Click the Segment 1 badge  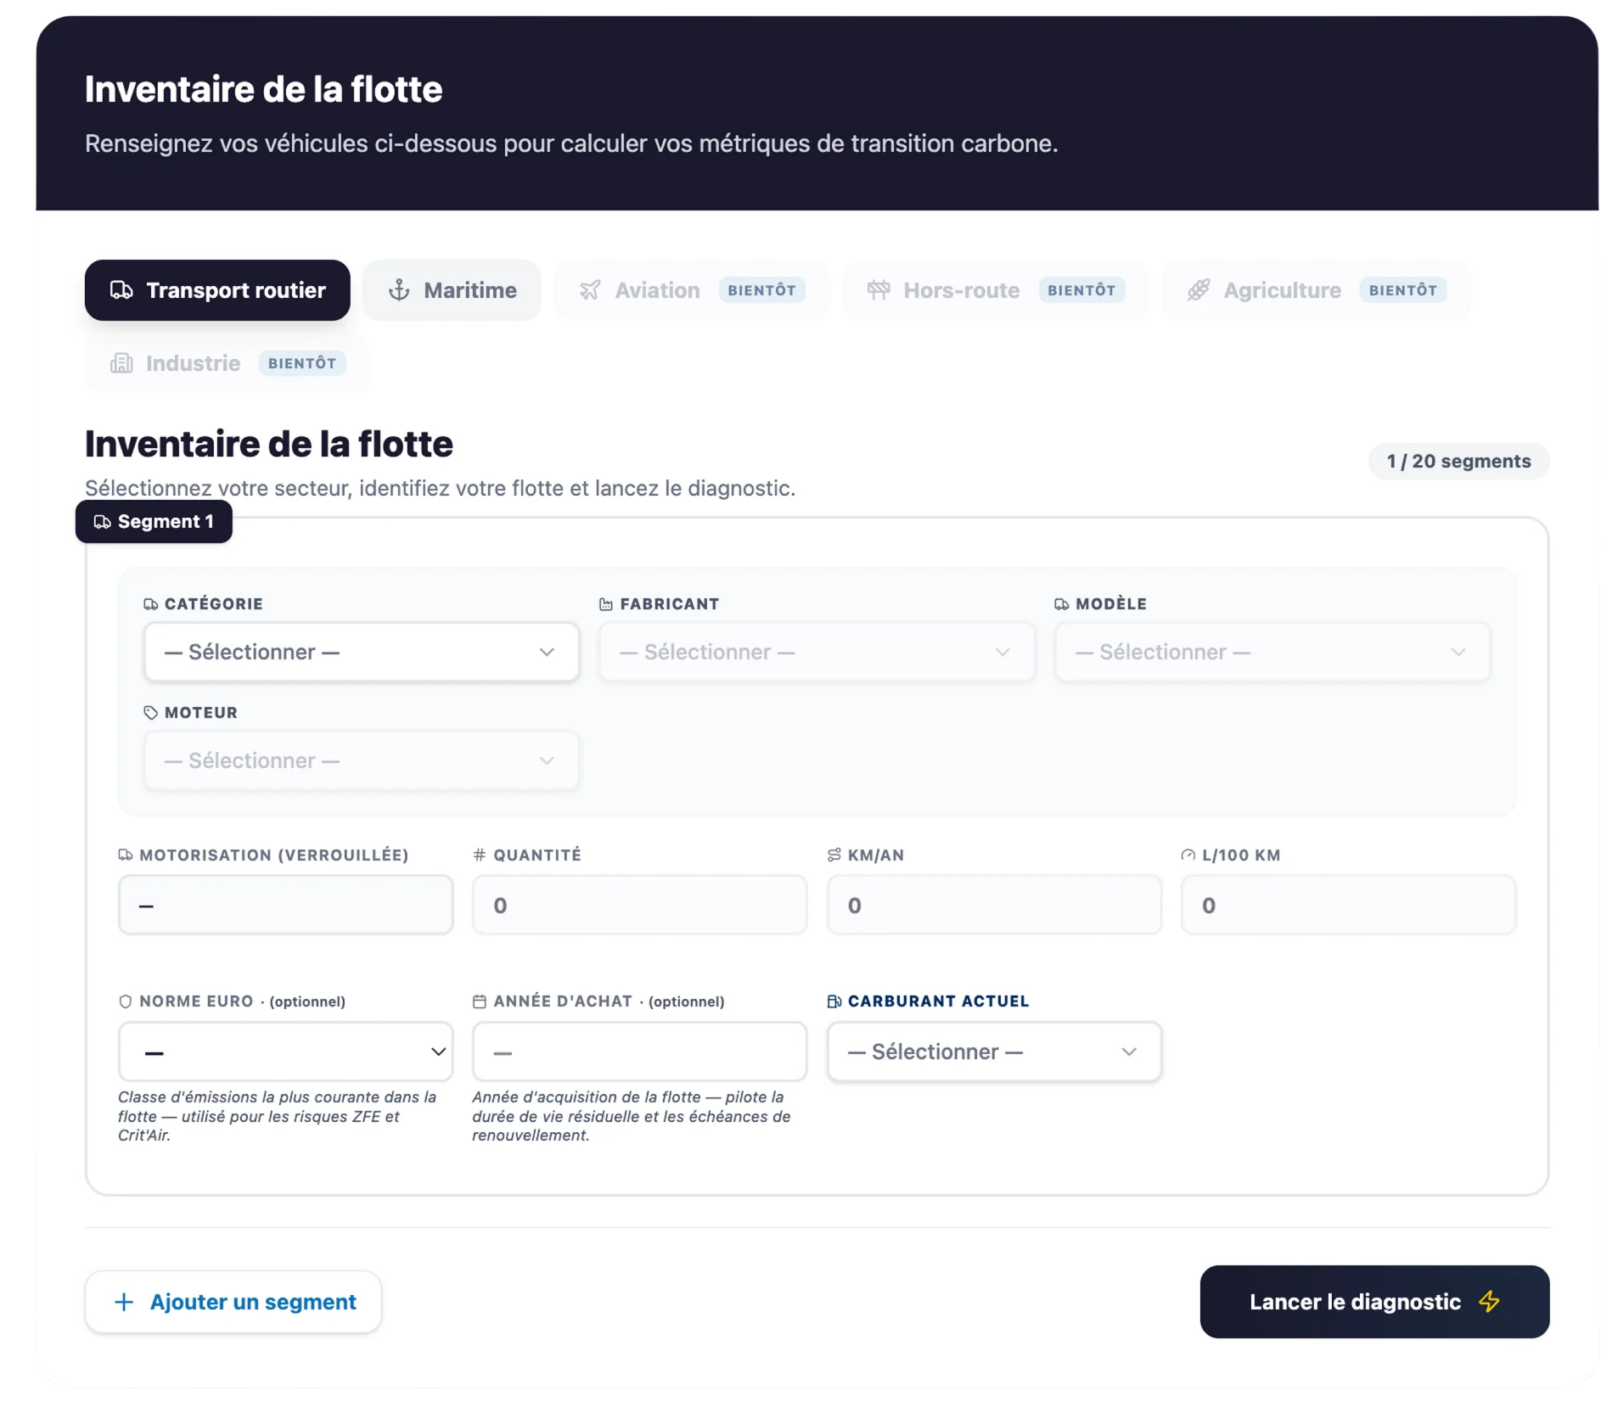154,522
